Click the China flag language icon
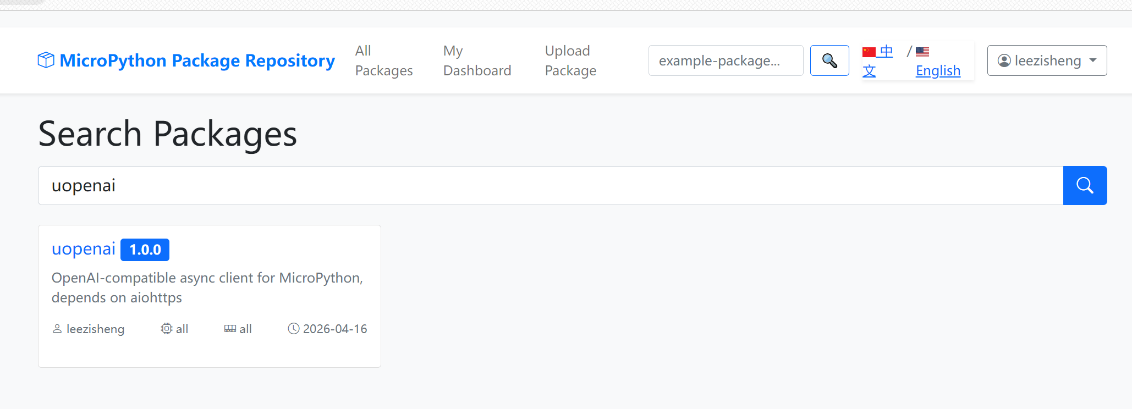This screenshot has height=409, width=1132. 869,52
